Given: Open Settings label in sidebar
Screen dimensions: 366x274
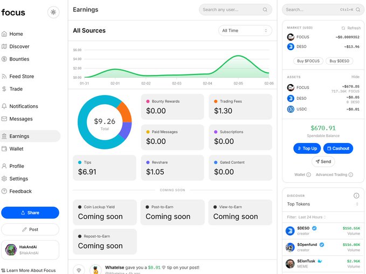Looking at the screenshot, I should [x=19, y=179].
